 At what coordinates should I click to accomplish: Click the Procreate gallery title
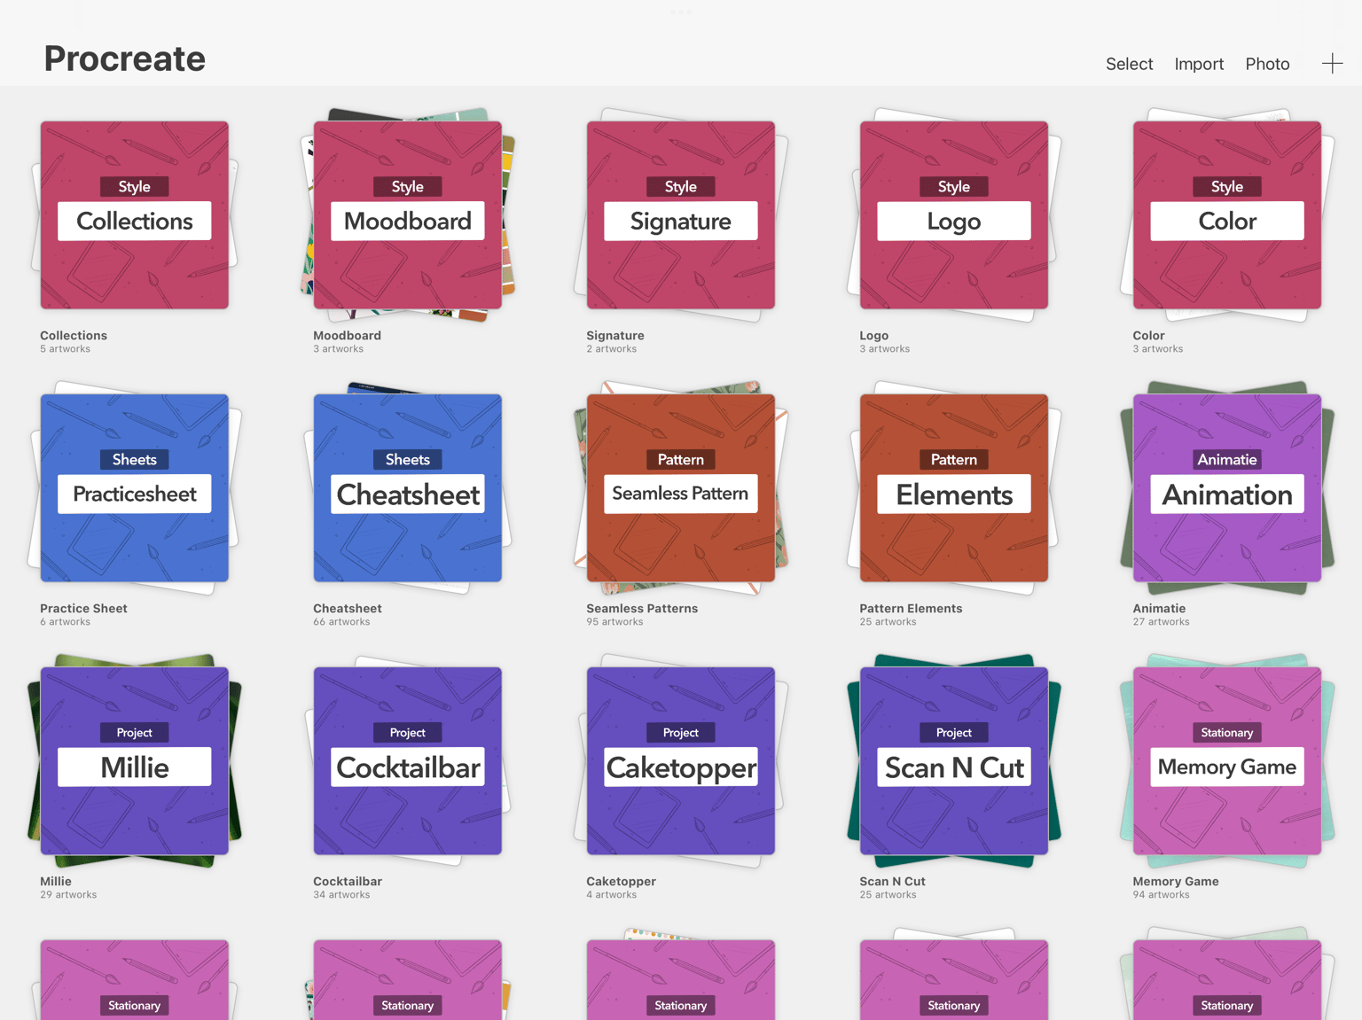tap(125, 58)
